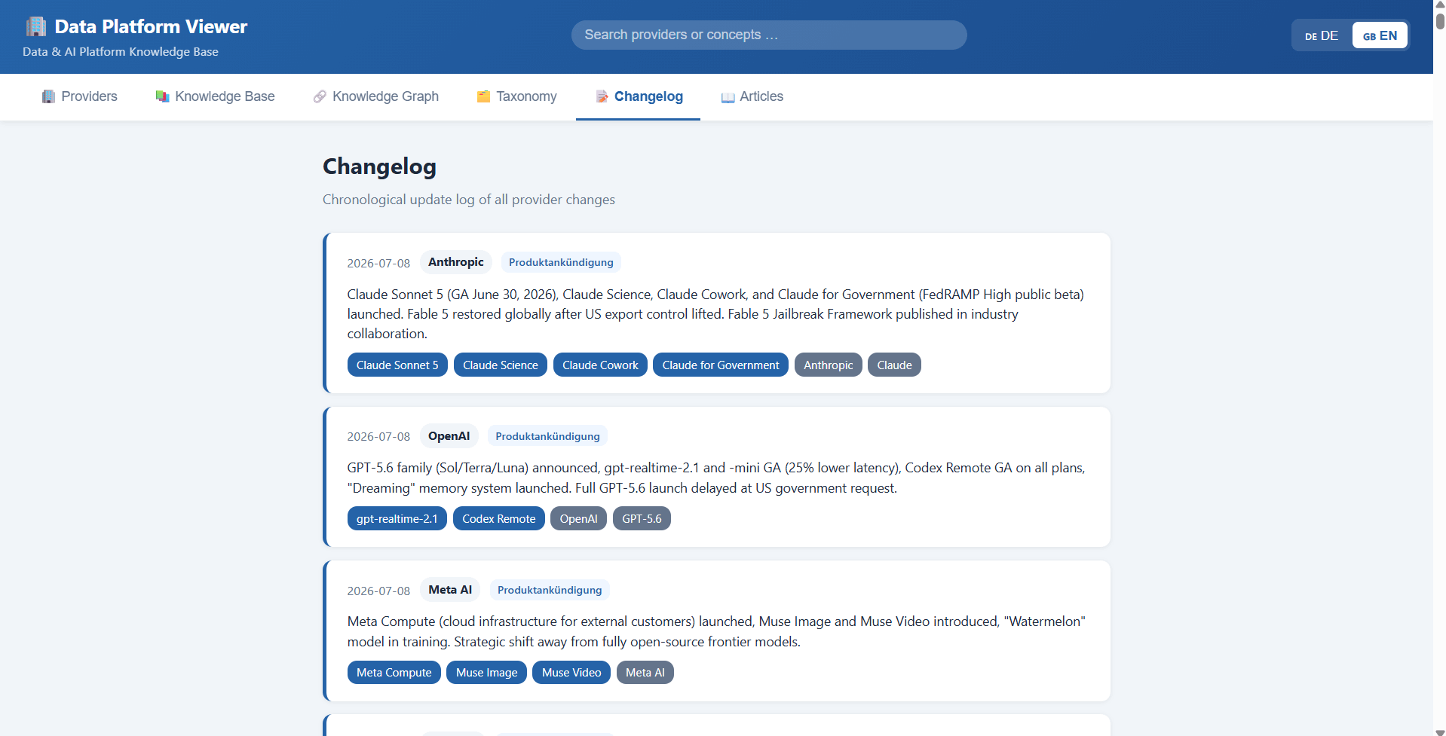Image resolution: width=1446 pixels, height=736 pixels.
Task: Open the Muse Image tag
Action: [x=487, y=673]
